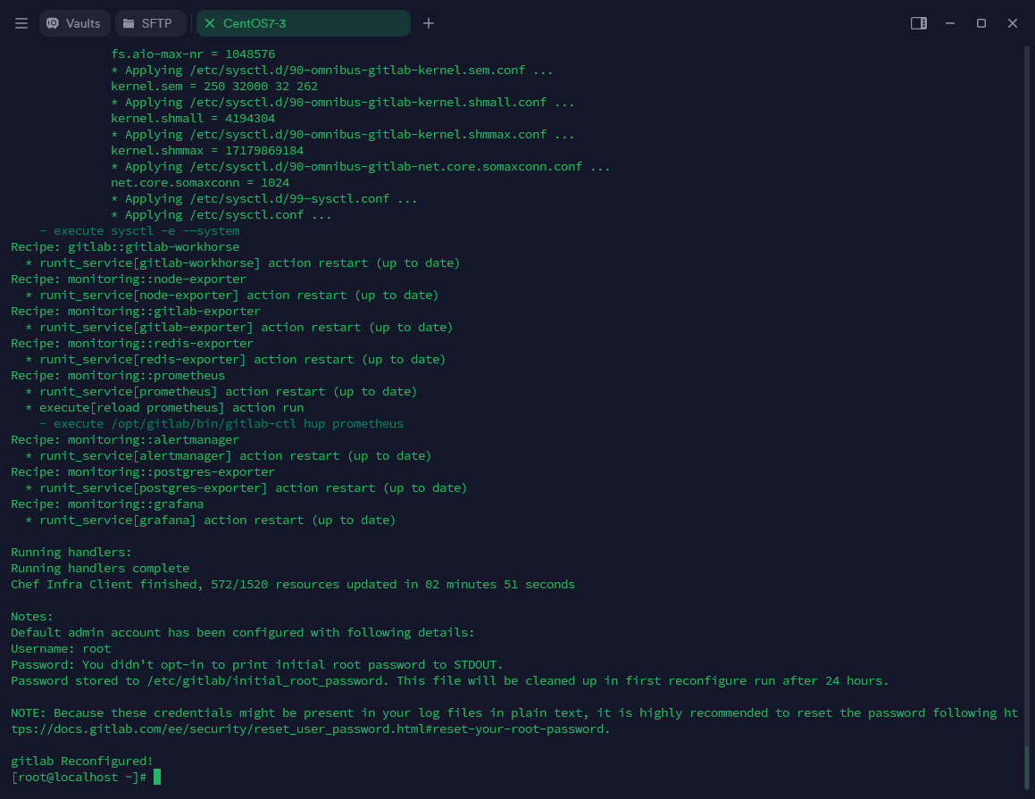Screen dimensions: 1035x799
Task: Open the hamburger main menu
Action: pyautogui.click(x=21, y=23)
